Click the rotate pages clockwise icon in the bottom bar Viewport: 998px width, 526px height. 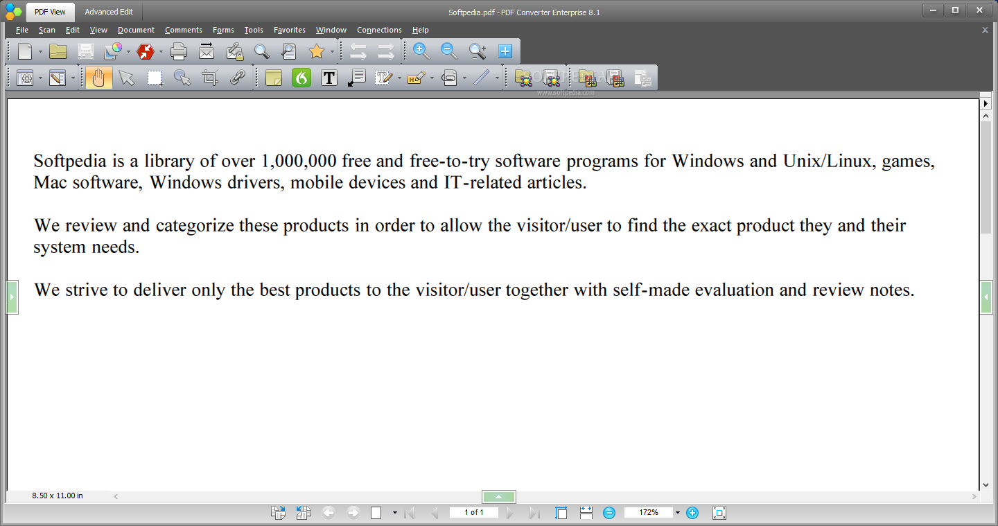[278, 513]
